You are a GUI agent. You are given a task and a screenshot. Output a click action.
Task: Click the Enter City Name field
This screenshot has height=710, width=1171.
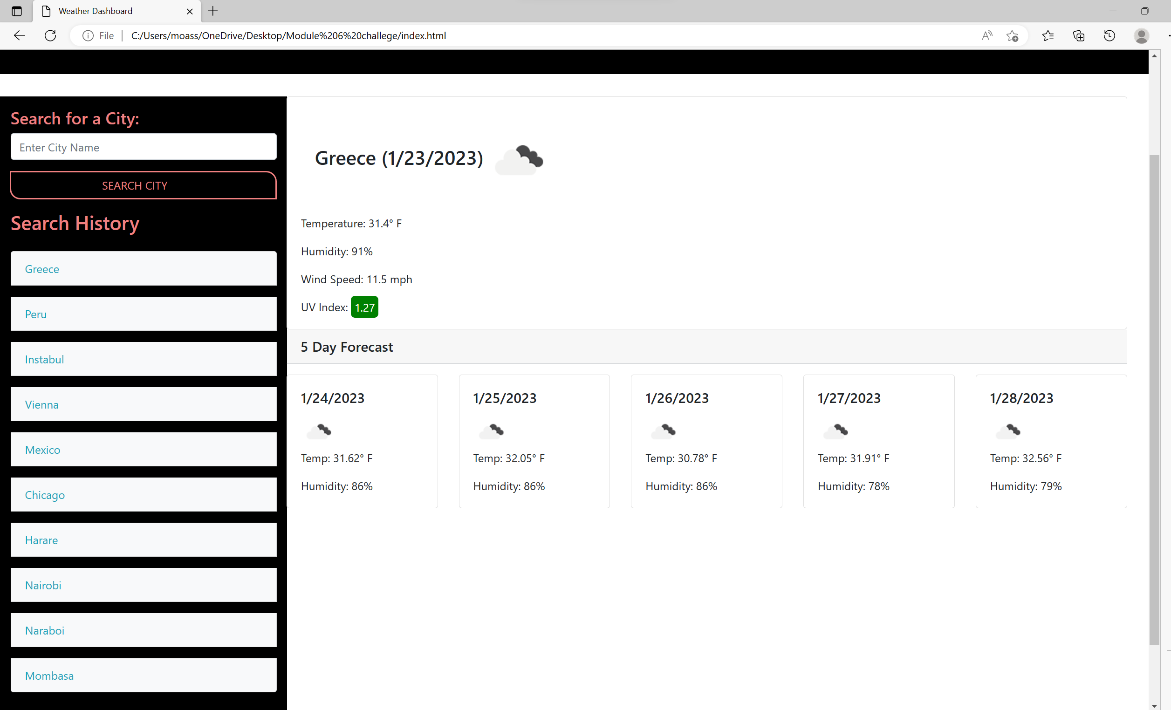[x=143, y=147]
